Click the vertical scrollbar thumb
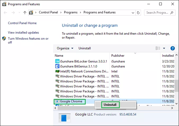 click(x=177, y=86)
